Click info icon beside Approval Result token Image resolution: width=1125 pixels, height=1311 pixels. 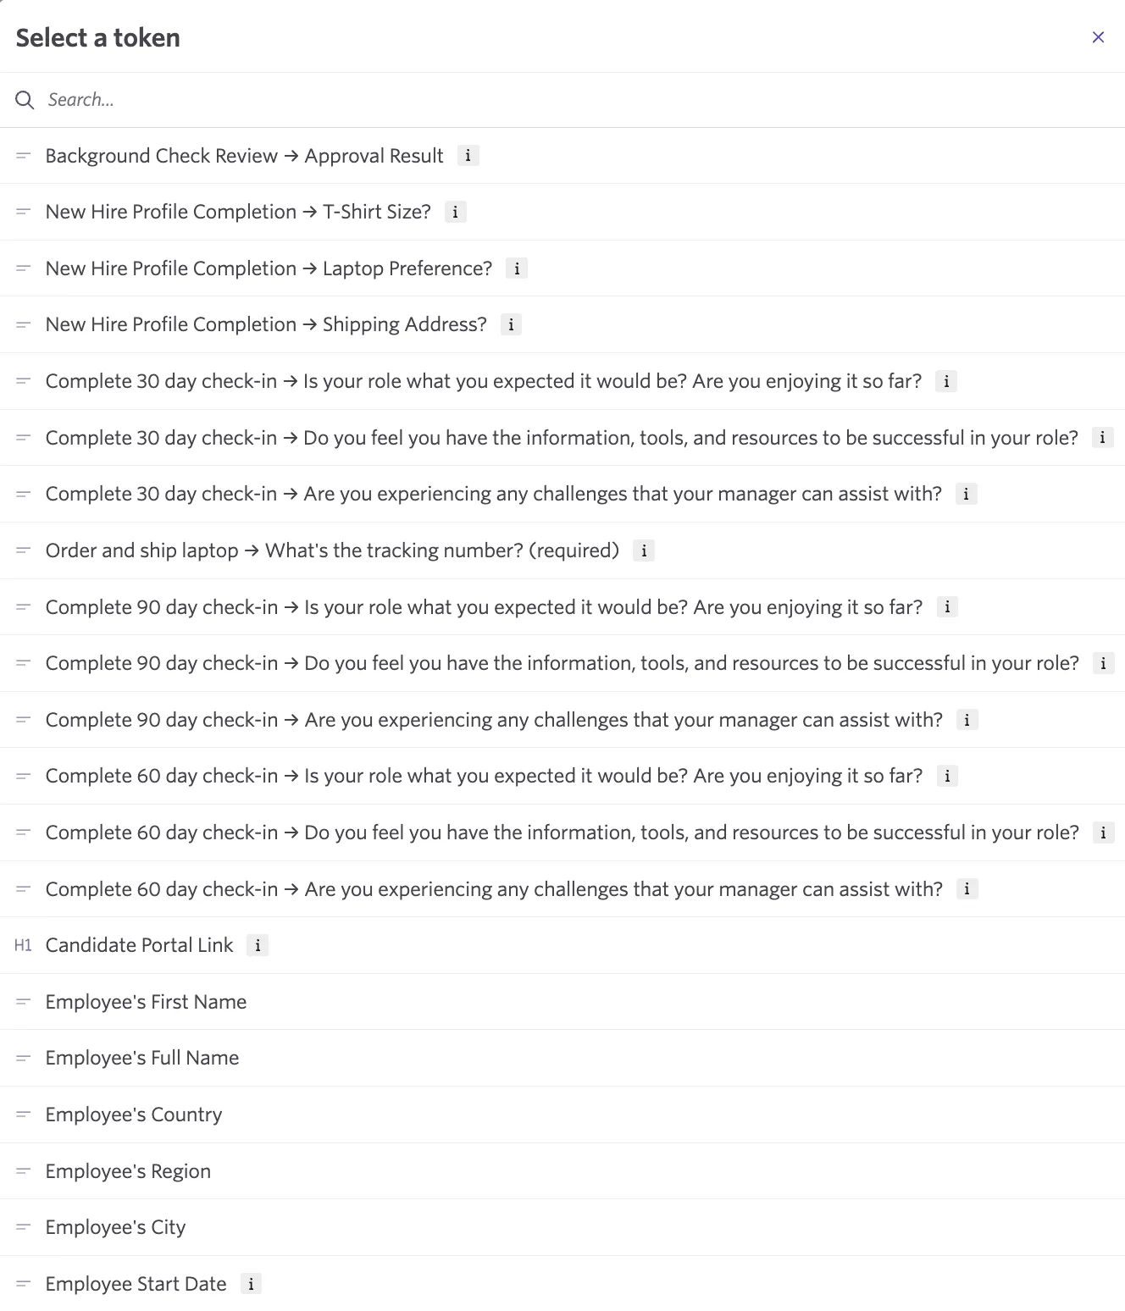(468, 156)
